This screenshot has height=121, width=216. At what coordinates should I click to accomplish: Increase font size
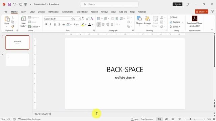(83, 19)
